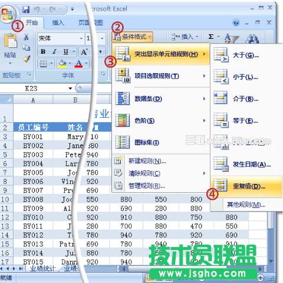The width and height of the screenshot is (283, 283).
Task: Launch the 剪贴板 dialog launcher
Action: click(29, 74)
